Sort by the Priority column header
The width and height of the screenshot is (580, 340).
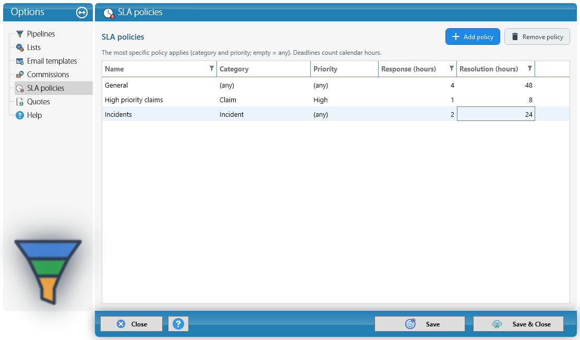[x=344, y=69]
